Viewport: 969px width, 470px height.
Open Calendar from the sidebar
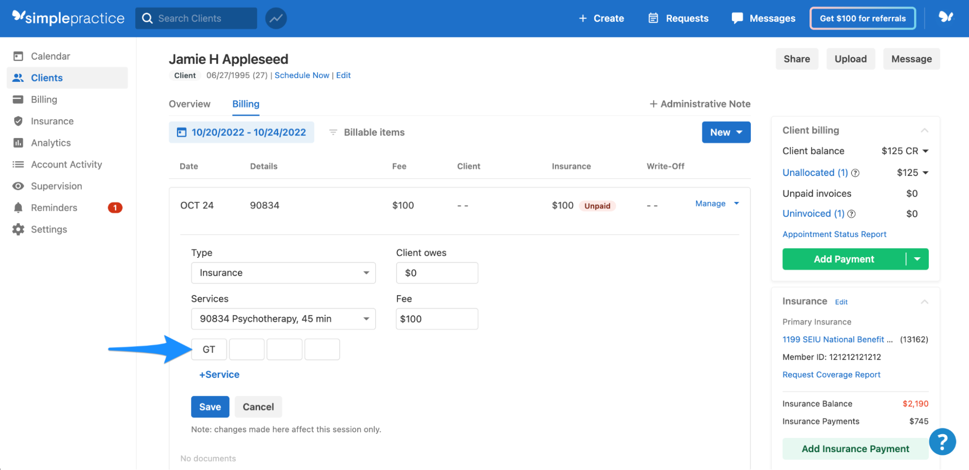(50, 56)
